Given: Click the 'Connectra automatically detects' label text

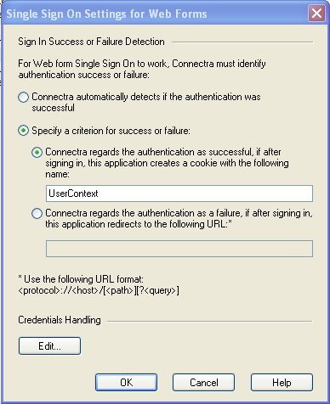Looking at the screenshot, I should click(x=146, y=102).
